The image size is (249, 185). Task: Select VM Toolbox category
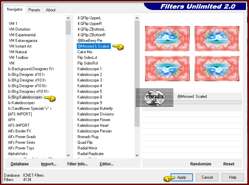point(19,58)
